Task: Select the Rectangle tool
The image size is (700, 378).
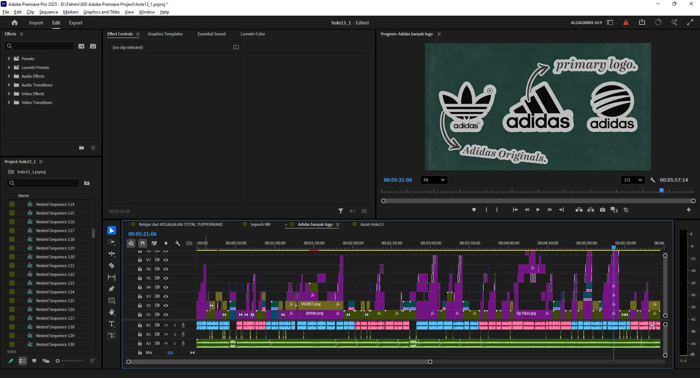Action: click(x=112, y=301)
